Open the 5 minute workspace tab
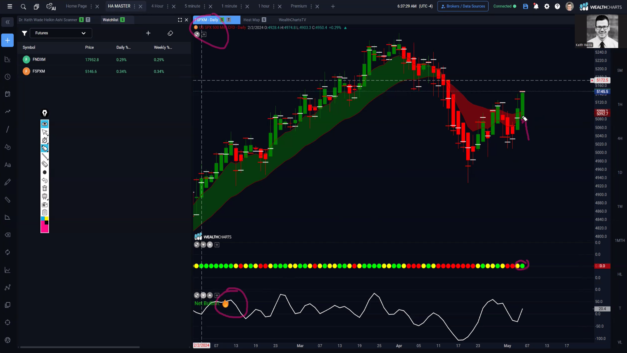 (x=192, y=6)
